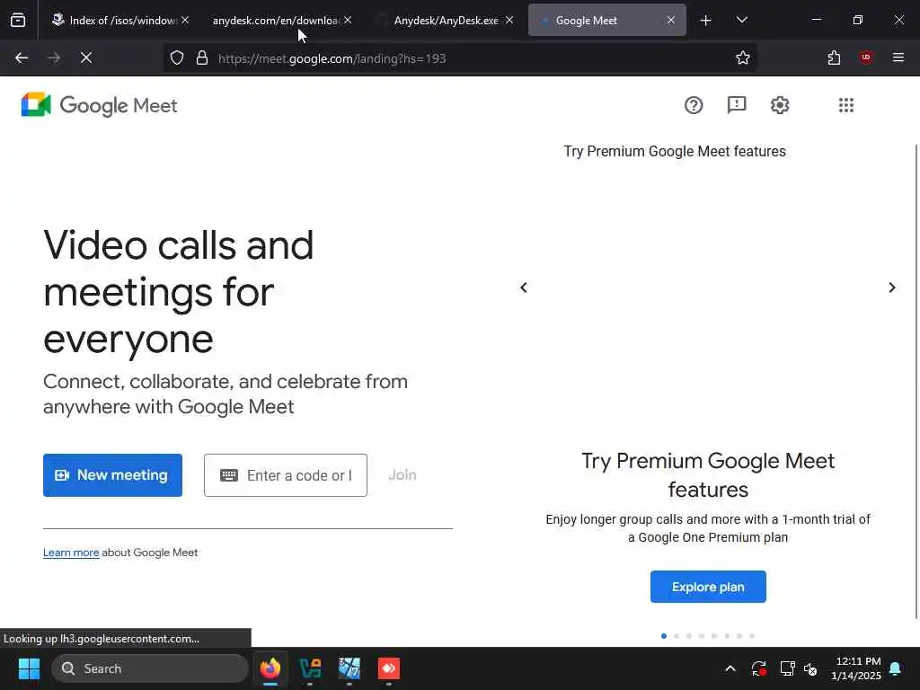Click the URL address bar
The image size is (920, 690).
(x=459, y=58)
